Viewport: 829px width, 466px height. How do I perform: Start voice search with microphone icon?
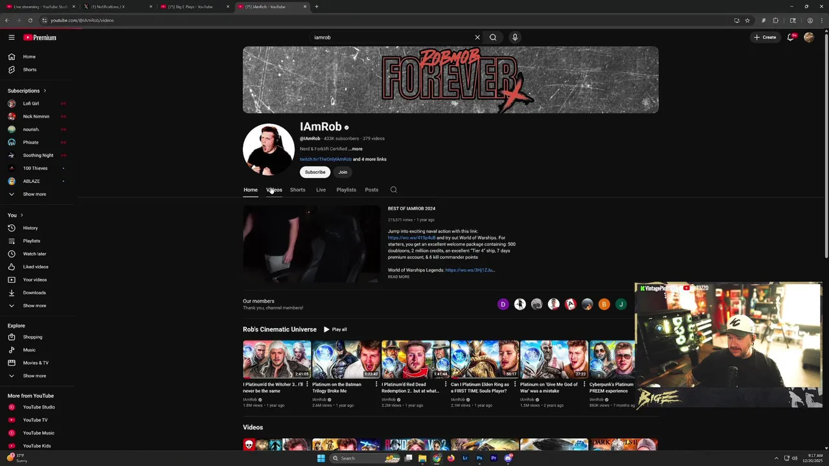coord(515,38)
